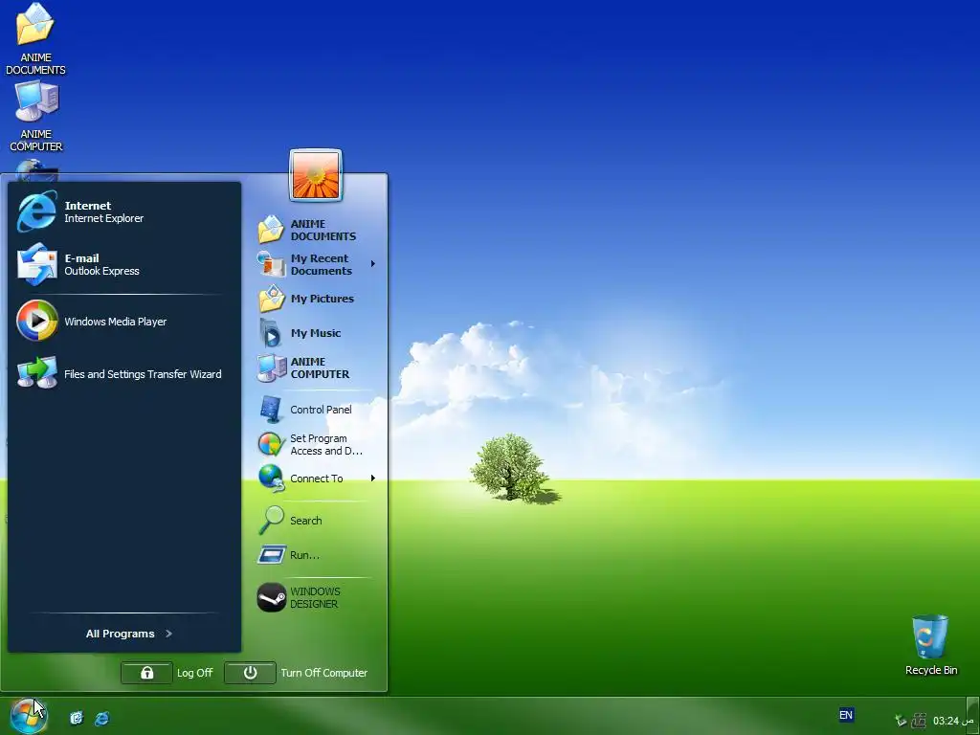Select "Files and Settings Transfer Wizard" text
The width and height of the screenshot is (980, 735).
pos(143,374)
